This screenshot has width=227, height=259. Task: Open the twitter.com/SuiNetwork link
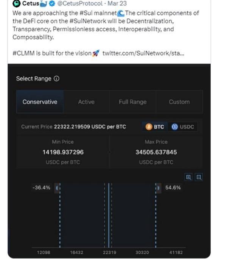click(x=143, y=53)
